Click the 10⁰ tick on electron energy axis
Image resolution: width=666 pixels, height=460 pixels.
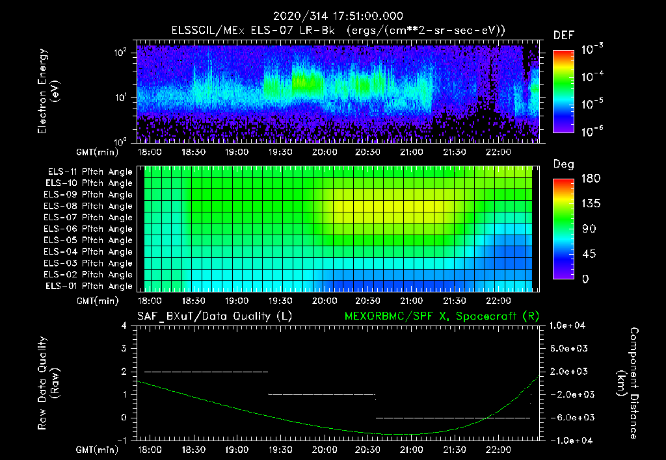[x=120, y=142]
